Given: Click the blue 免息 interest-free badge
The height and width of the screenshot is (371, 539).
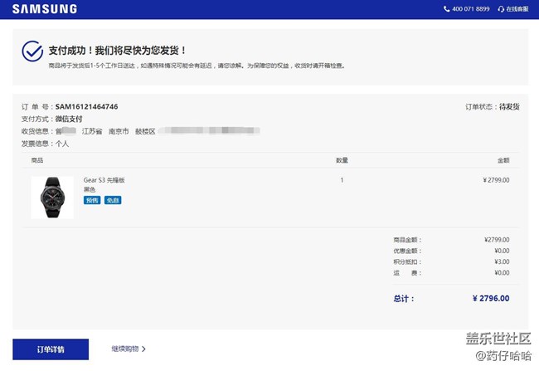Looking at the screenshot, I should [x=113, y=200].
